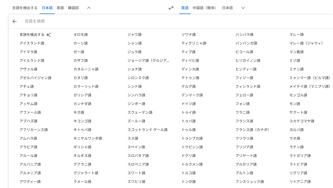333x188 pixels.
Task: Pick ガリシア語 in the list
Action: pyautogui.click(x=82, y=95)
